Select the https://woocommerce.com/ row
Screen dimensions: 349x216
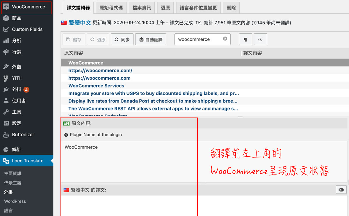[205, 70]
